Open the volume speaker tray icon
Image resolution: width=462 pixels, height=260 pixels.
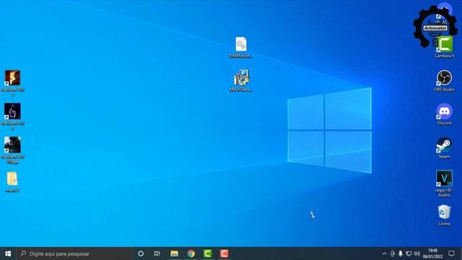click(417, 253)
